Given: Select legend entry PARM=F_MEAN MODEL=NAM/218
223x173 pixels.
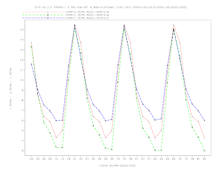Looking at the screenshot, I should pos(87,15).
